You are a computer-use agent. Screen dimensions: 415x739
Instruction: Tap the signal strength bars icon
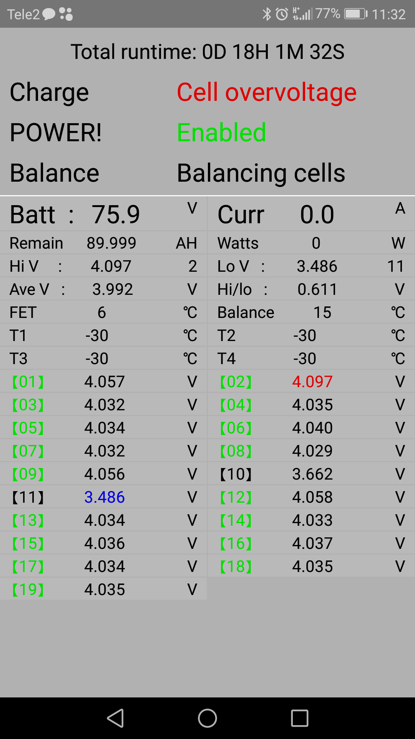302,14
